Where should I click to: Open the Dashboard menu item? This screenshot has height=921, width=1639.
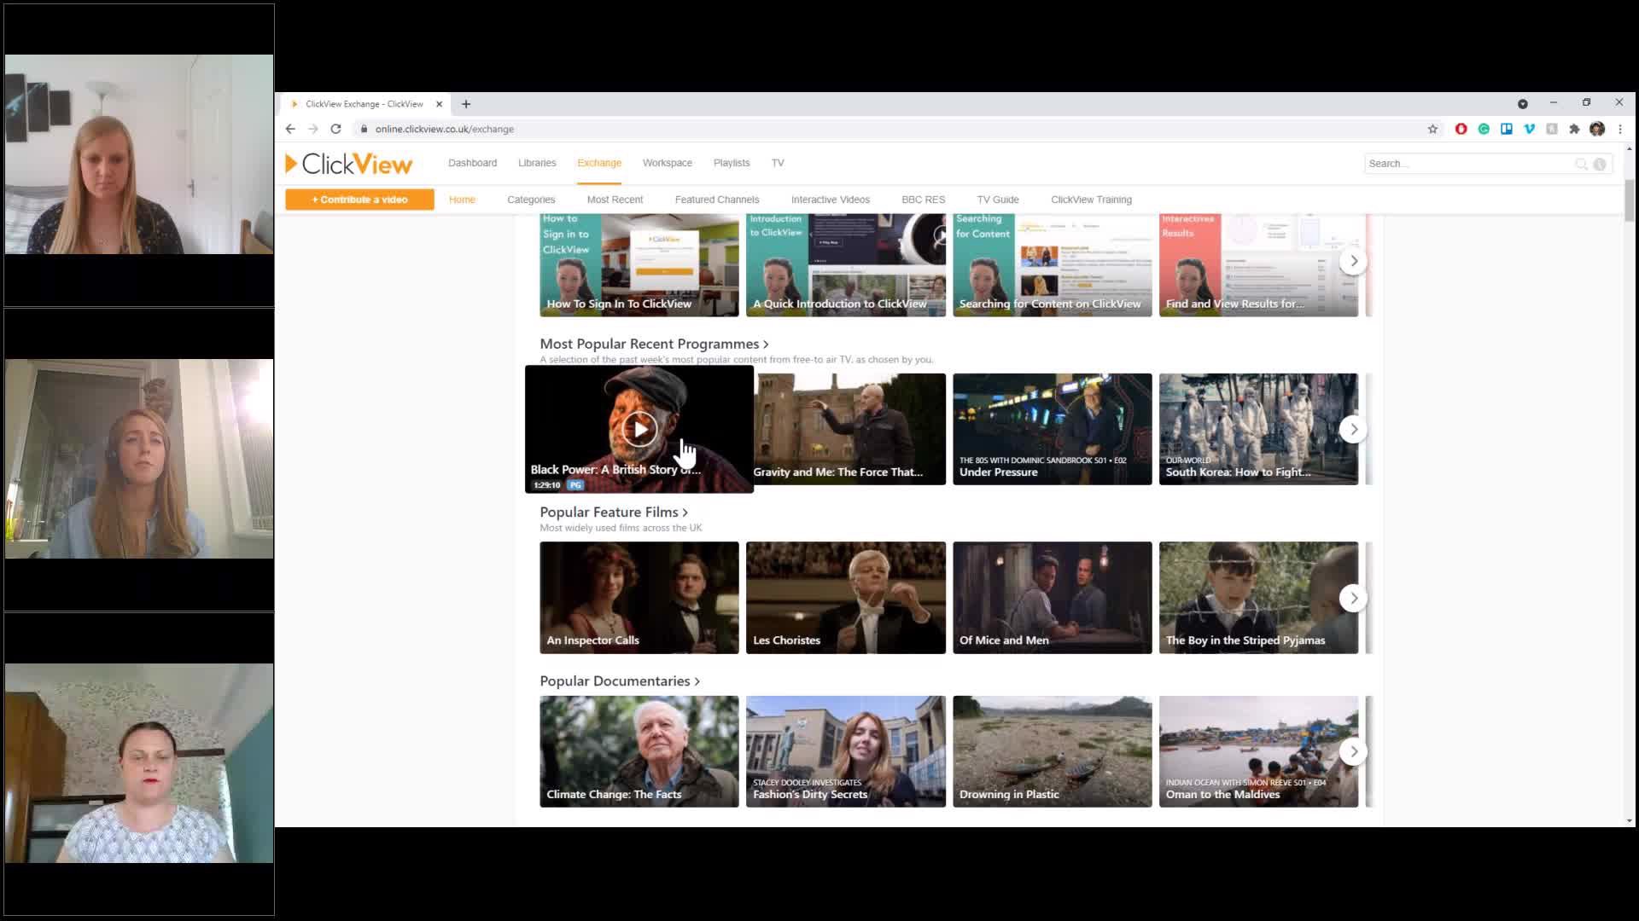click(472, 163)
